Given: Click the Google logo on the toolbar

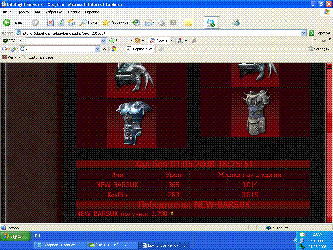Looking at the screenshot, I should click(x=9, y=49).
